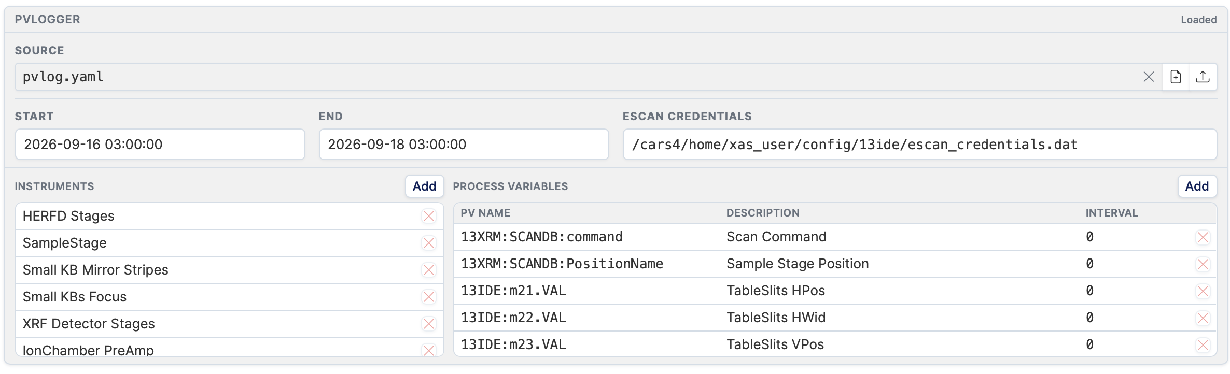
Task: Click the 13IDE:m22.VAL PV name
Action: 513,318
